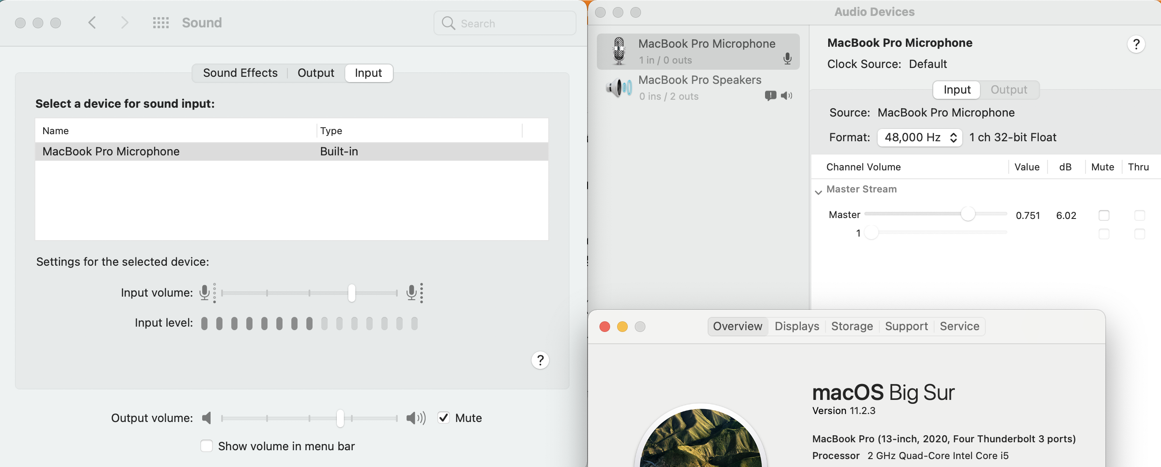Select Input tab in Audio Devices
Screen dimensions: 1161x467
[957, 90]
